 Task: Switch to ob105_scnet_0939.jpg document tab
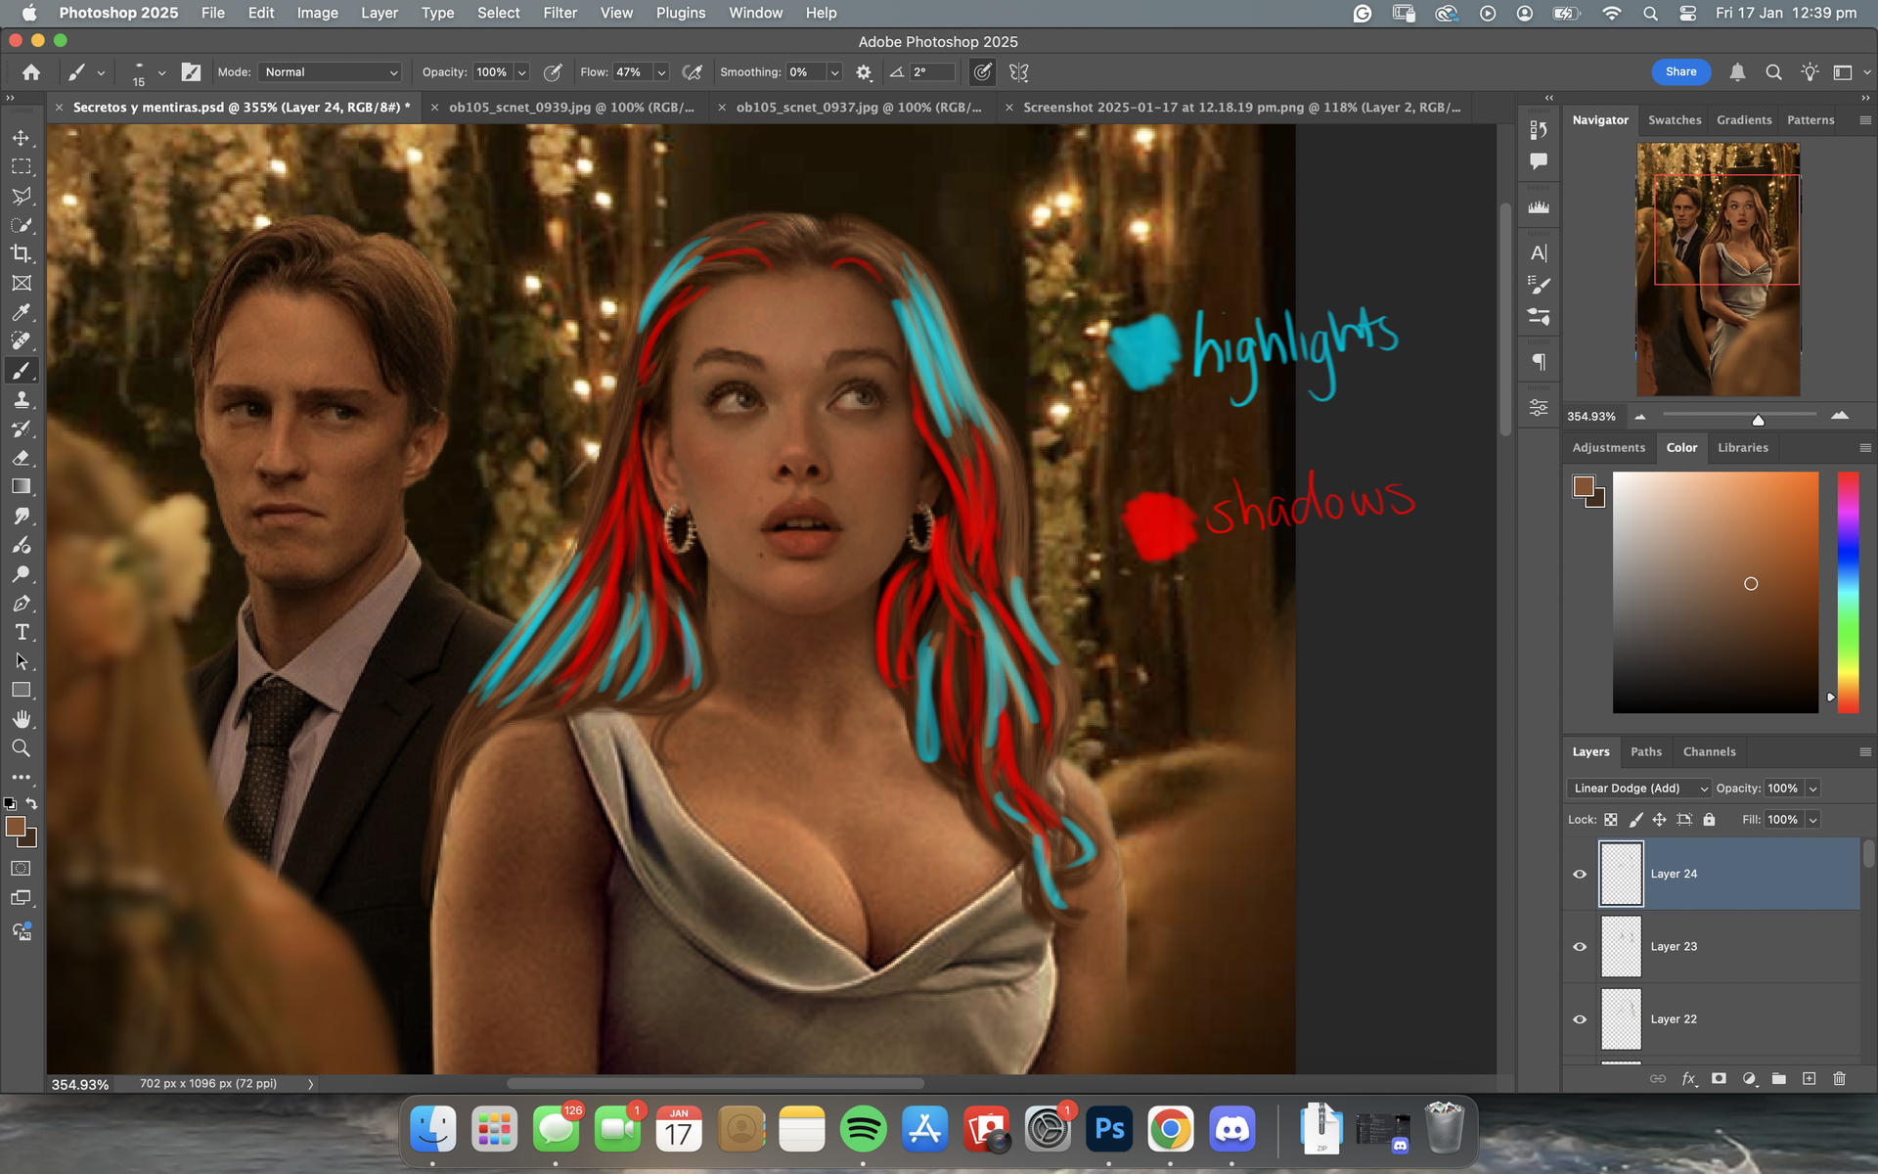click(x=571, y=108)
